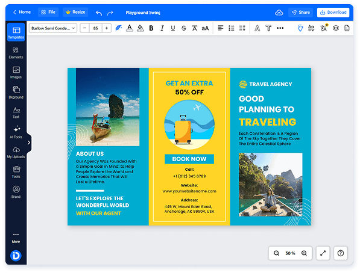Open the Elements panel
The height and width of the screenshot is (273, 360).
coord(16,53)
